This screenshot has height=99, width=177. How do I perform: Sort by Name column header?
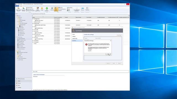[43, 17]
